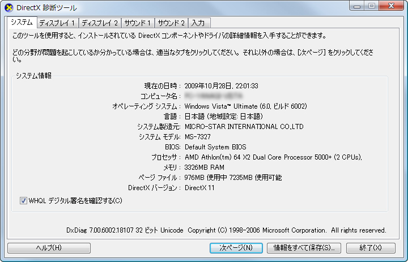The height and width of the screenshot is (262, 408).
Task: Click the 日本語 (地域設定: 日本語) value
Action: tap(224, 117)
